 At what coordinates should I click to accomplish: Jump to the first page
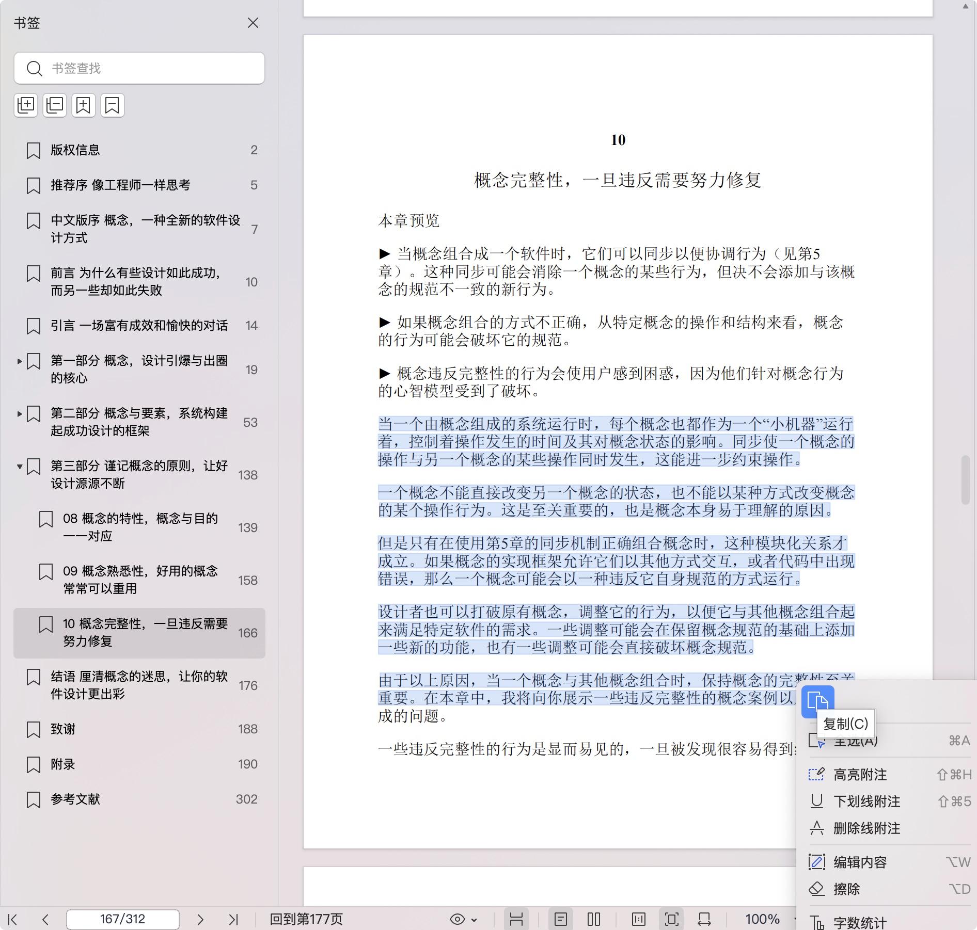(13, 919)
